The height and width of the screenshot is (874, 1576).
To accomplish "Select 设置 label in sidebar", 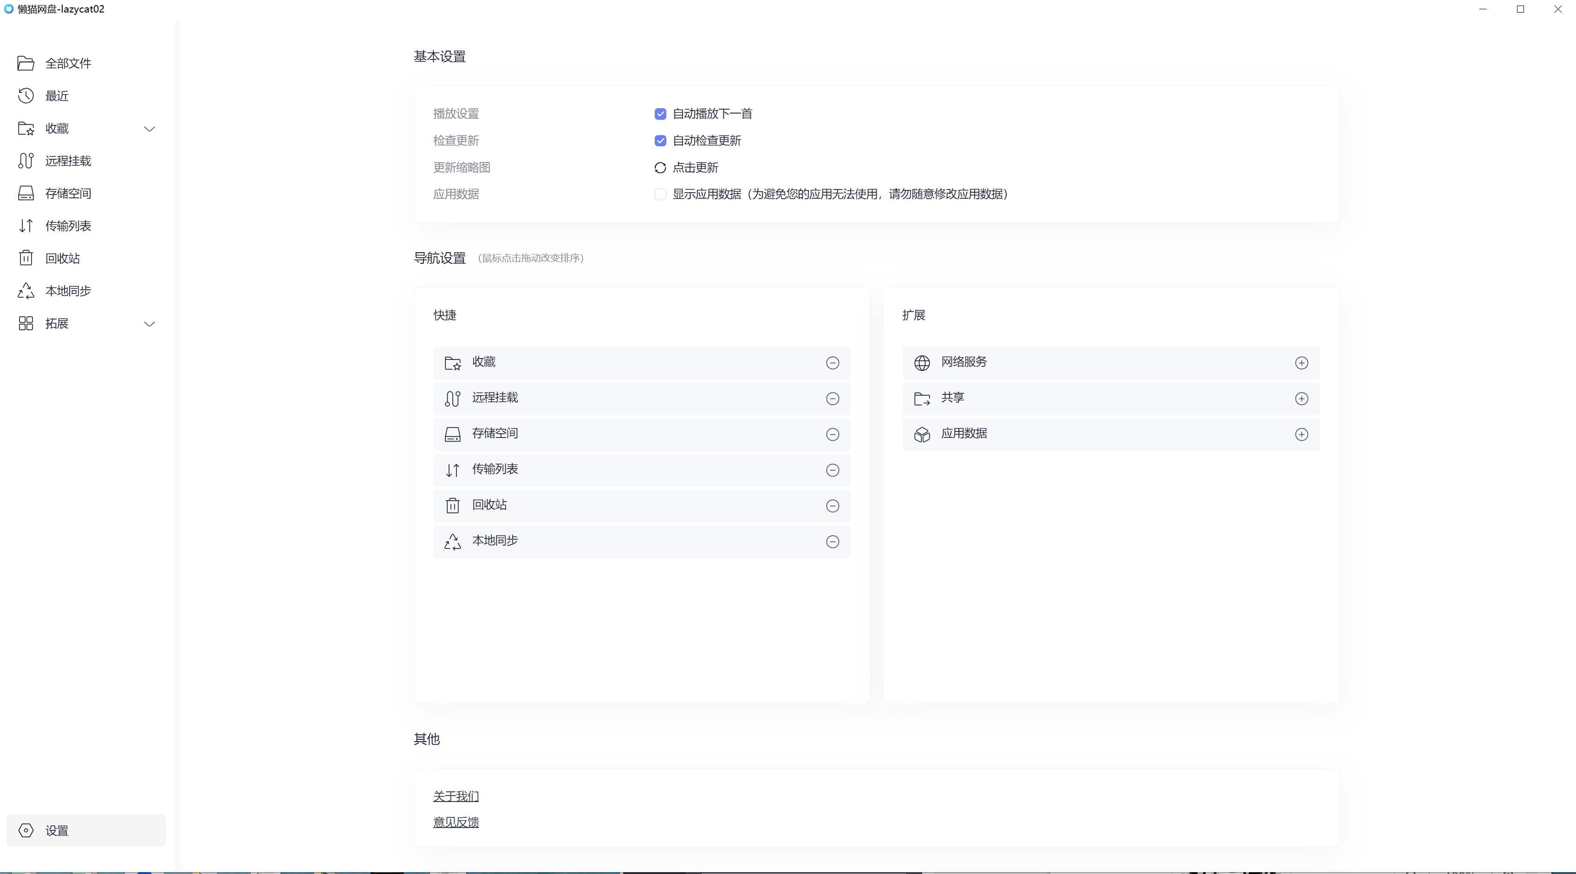I will tap(56, 830).
